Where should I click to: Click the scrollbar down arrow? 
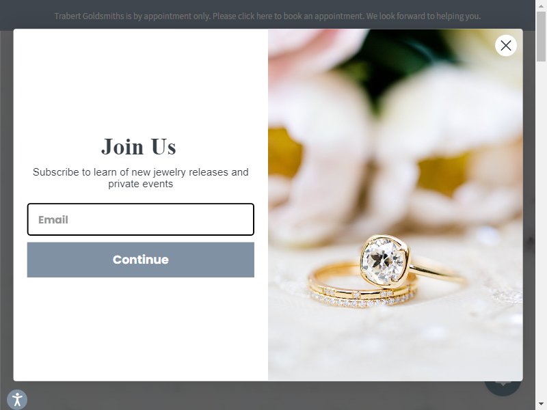[541, 404]
